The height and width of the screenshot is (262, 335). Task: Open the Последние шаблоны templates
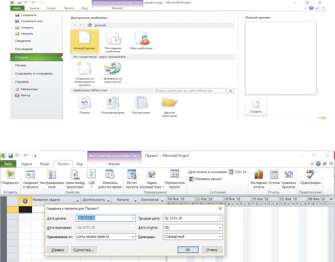(x=113, y=42)
